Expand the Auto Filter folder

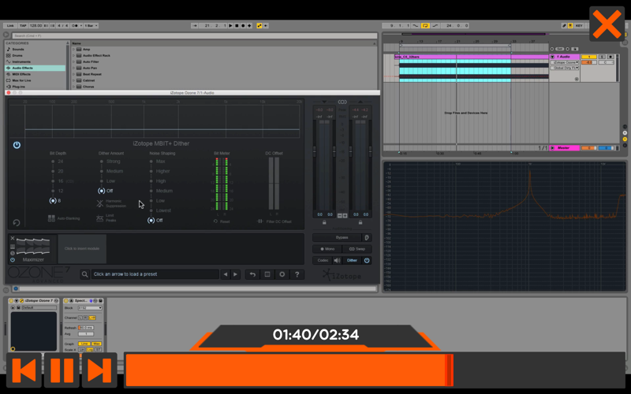[73, 61]
